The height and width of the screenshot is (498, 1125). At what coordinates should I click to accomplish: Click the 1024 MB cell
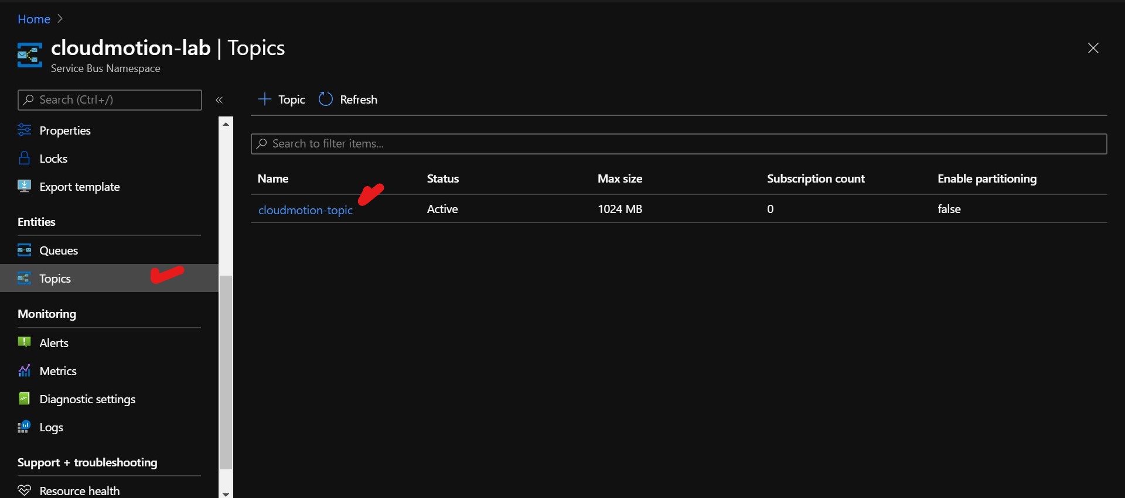point(620,209)
